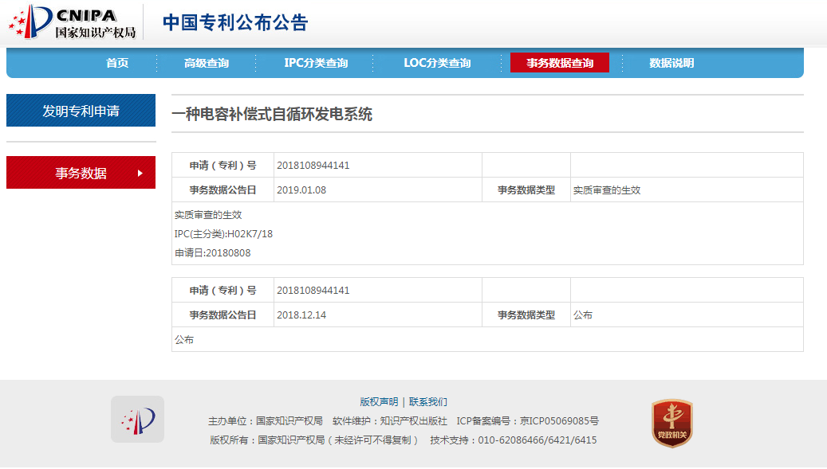
Task: Click the 发明专利申请 sidebar button
Action: (x=81, y=111)
